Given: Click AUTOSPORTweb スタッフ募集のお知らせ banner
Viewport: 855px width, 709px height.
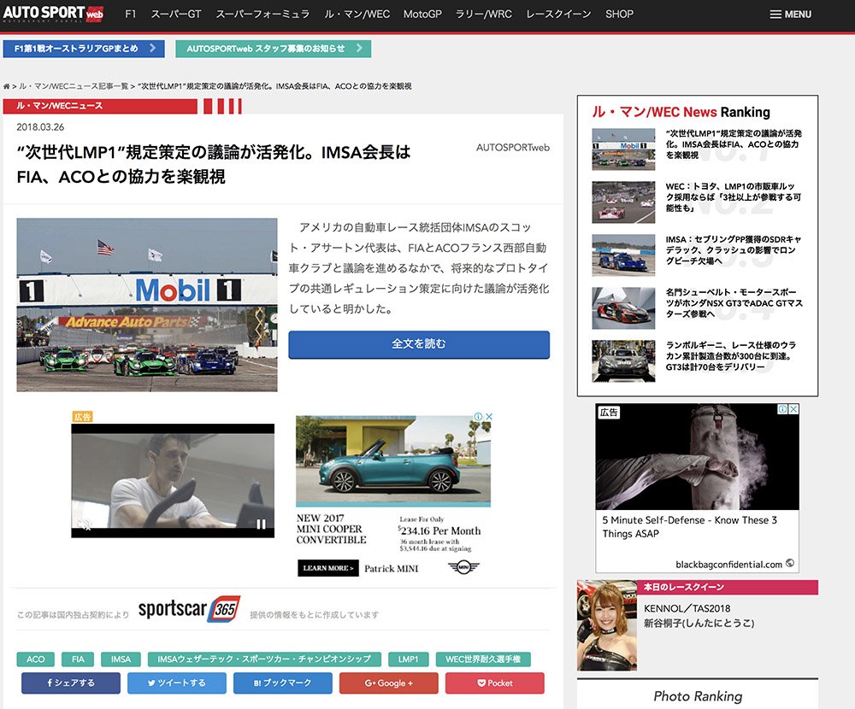Looking at the screenshot, I should point(274,49).
